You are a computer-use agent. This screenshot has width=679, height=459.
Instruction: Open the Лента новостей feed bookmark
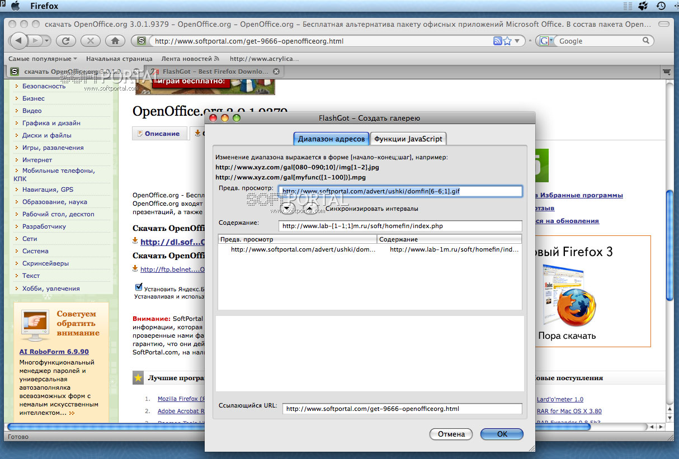[190, 59]
